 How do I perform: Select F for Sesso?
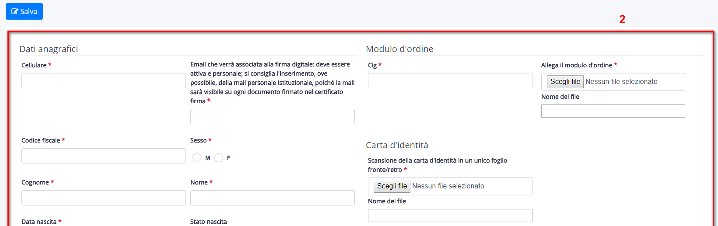click(x=219, y=158)
